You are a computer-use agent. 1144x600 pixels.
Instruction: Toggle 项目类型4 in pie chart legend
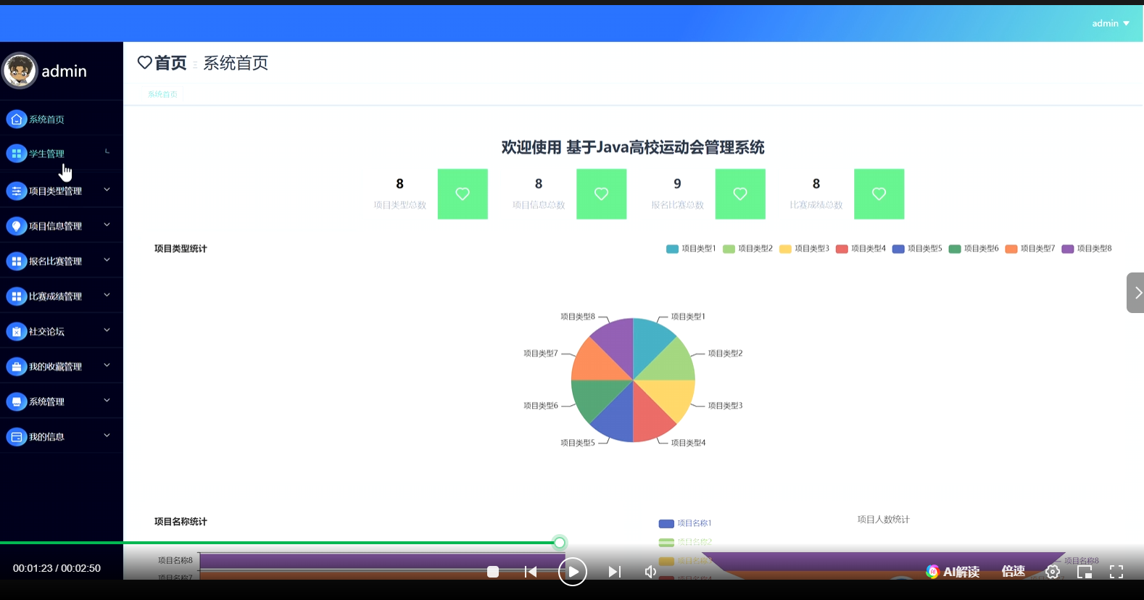click(861, 249)
